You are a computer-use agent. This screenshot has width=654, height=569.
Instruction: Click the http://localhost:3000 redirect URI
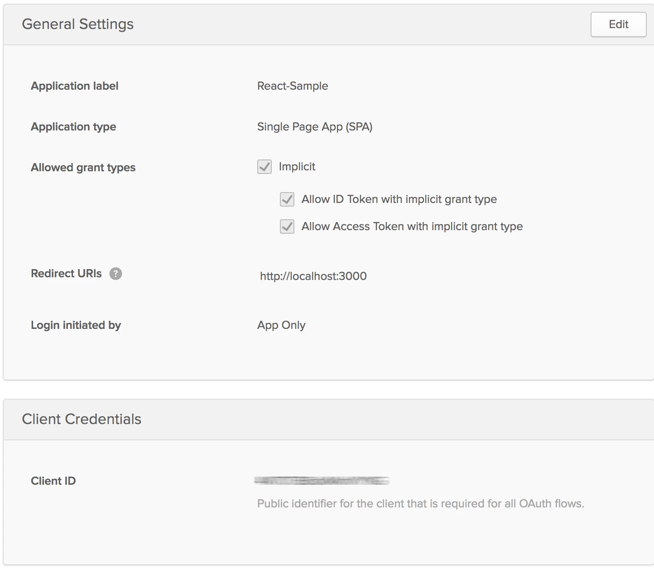(x=313, y=276)
